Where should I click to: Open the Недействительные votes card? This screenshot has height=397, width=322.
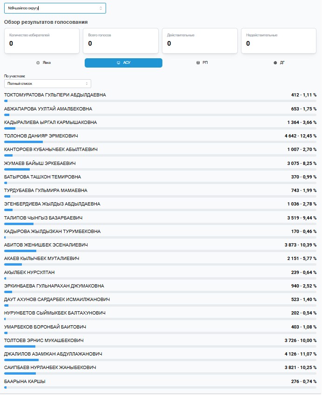click(x=279, y=41)
